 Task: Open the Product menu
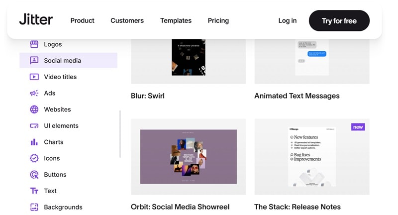click(x=82, y=20)
